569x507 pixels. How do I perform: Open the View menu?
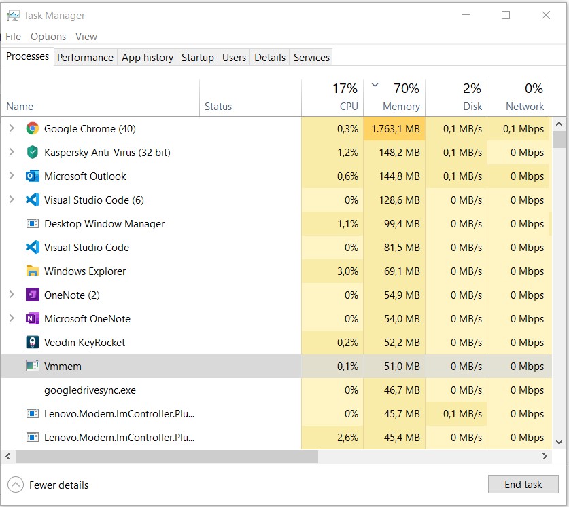click(86, 37)
